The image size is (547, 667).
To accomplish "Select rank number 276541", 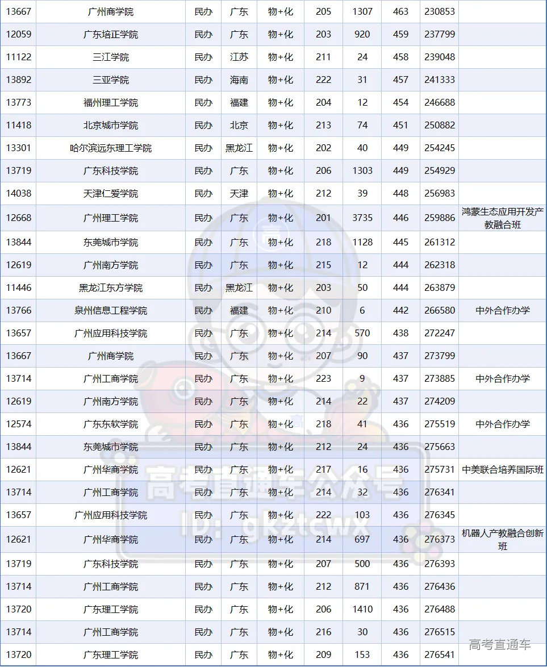I will [440, 655].
